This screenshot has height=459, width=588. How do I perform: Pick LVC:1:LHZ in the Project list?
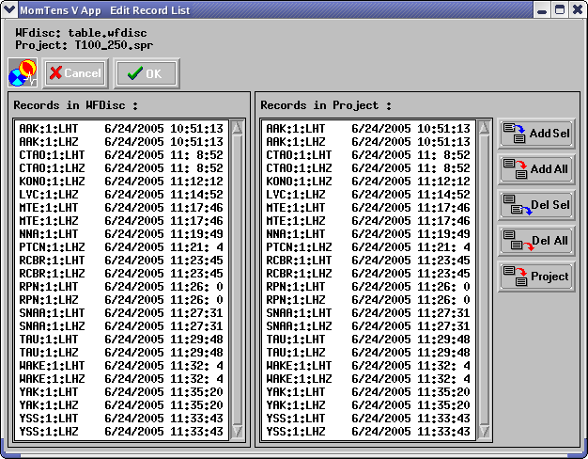[x=368, y=194]
